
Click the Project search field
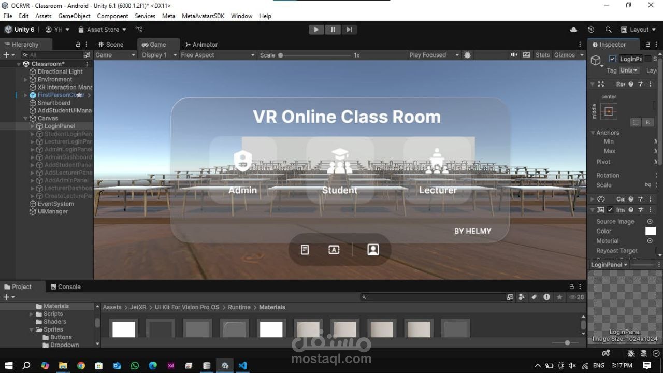(433, 297)
